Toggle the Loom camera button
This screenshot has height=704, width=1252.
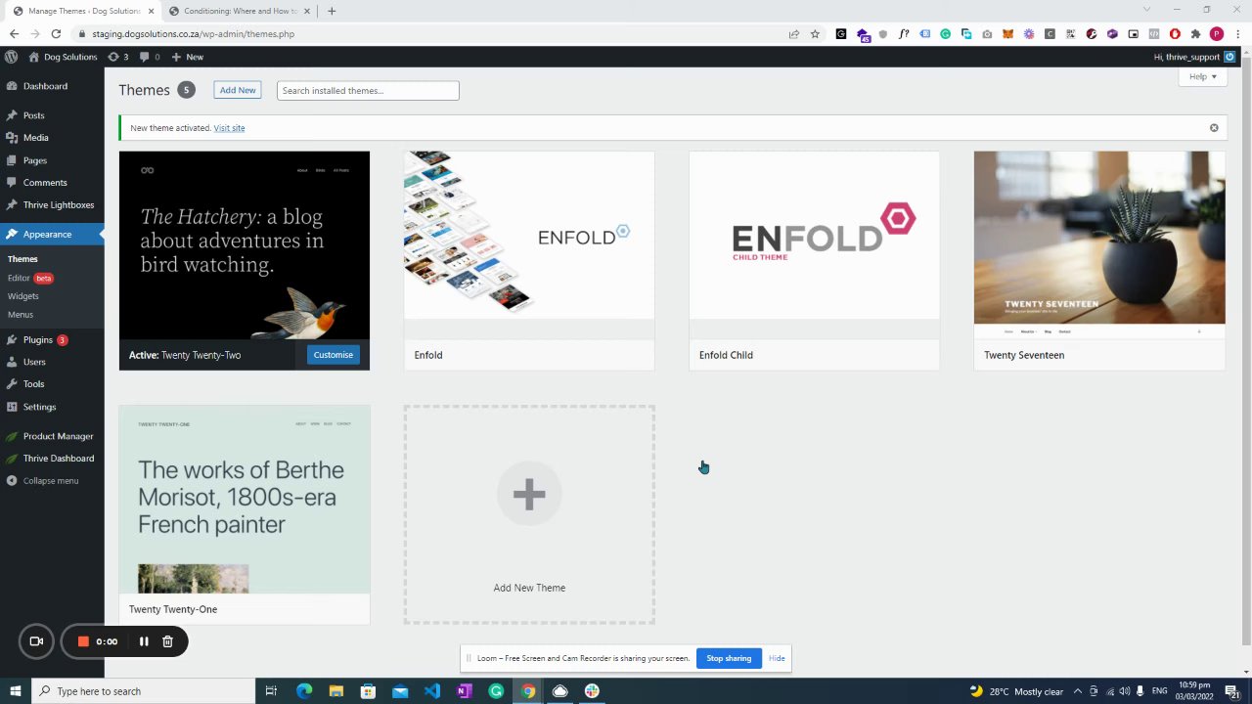click(x=36, y=641)
